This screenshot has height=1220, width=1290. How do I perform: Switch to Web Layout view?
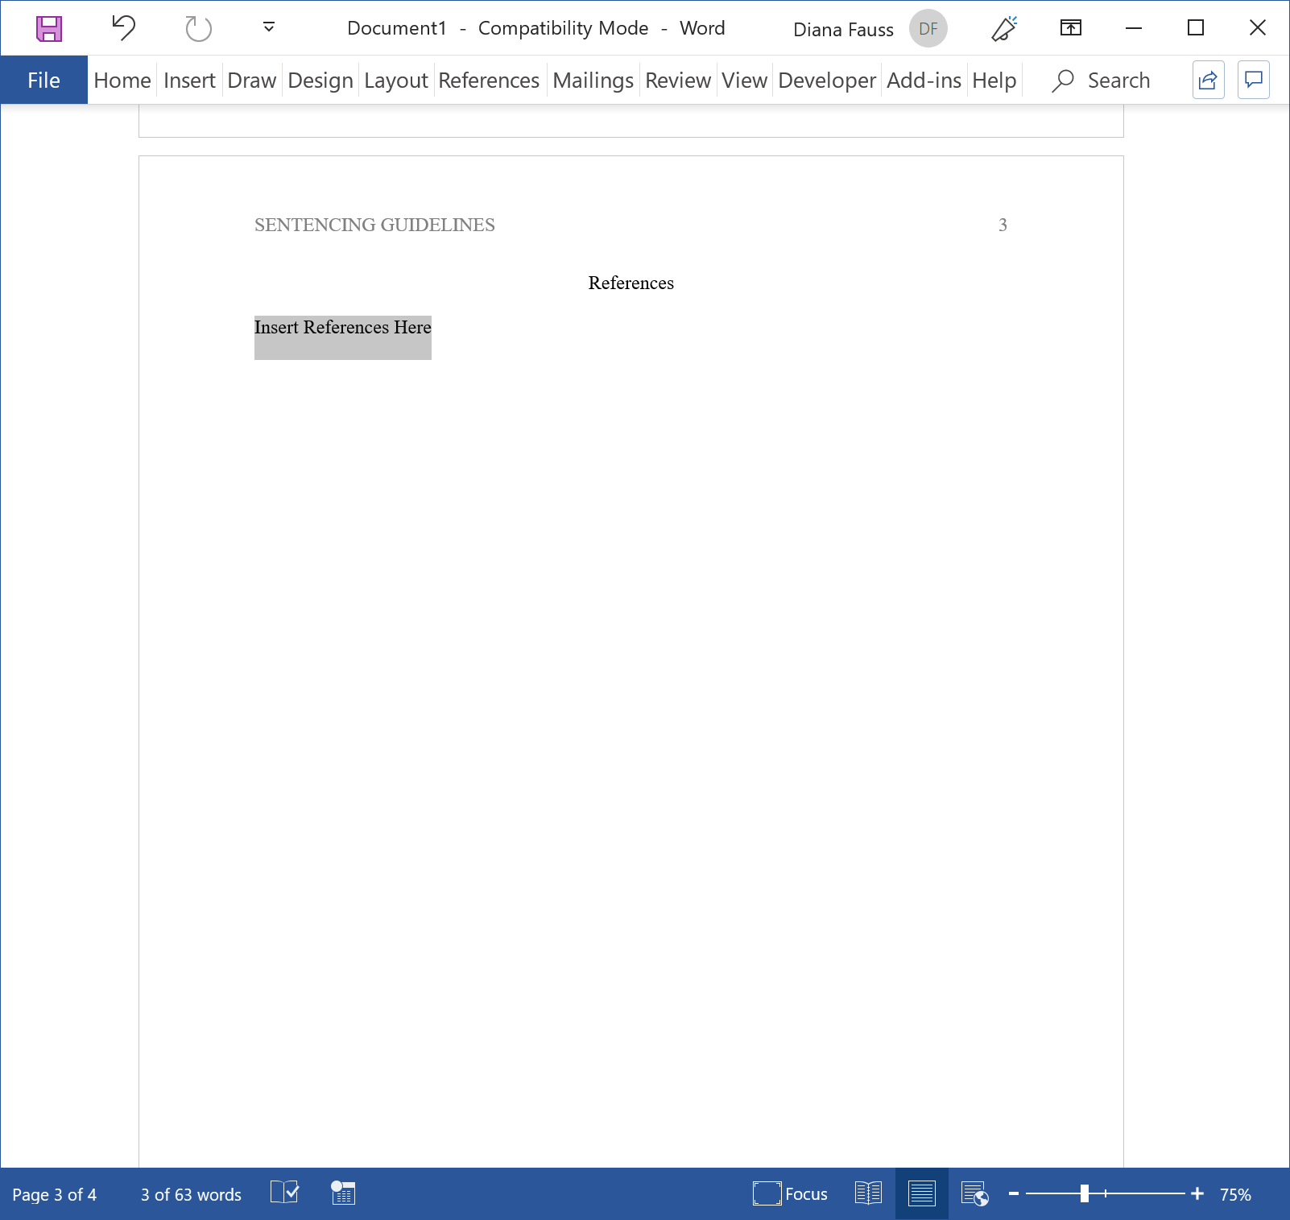click(x=974, y=1194)
